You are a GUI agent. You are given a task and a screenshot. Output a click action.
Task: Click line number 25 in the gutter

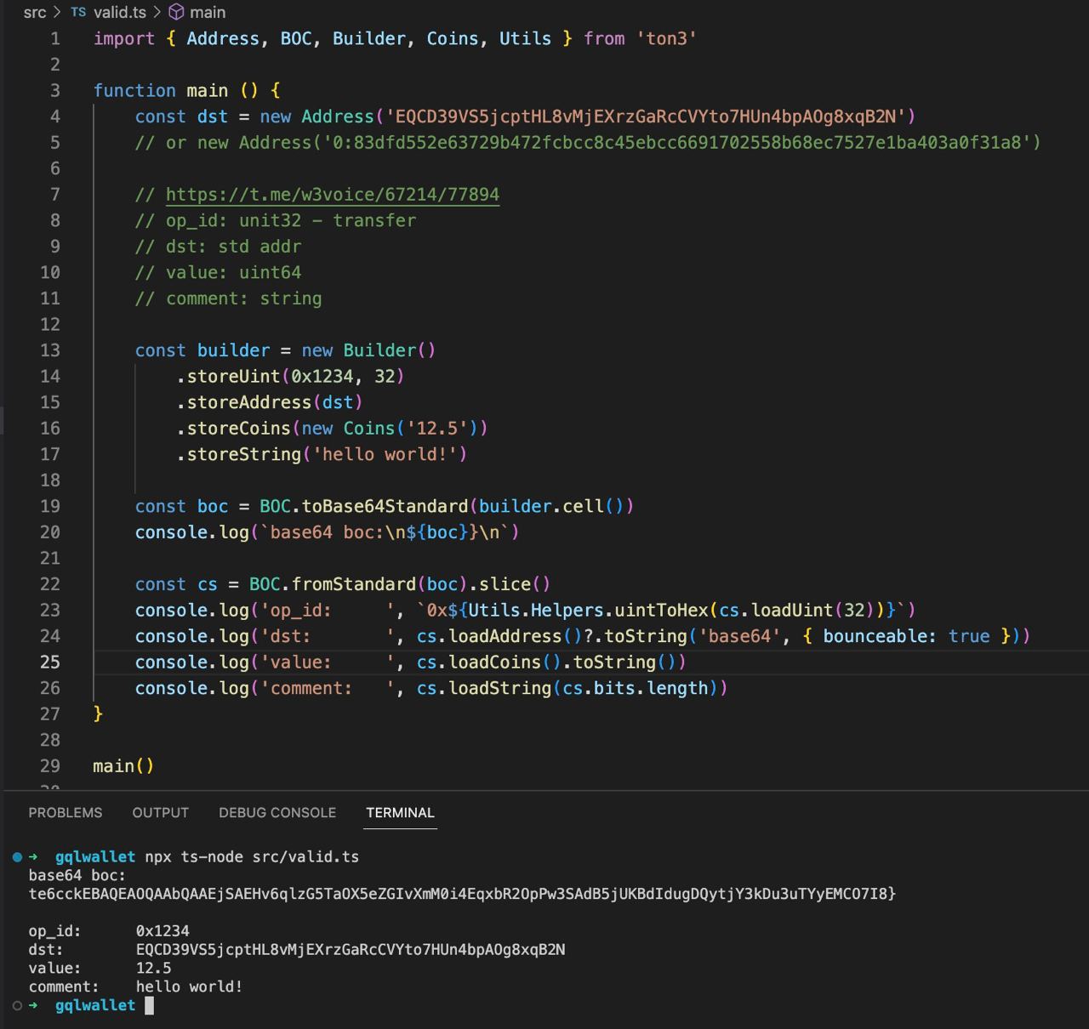tap(50, 662)
